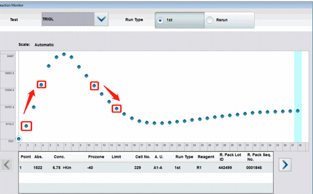The width and height of the screenshot is (313, 194).
Task: Click the Reagent column header
Action: click(206, 157)
